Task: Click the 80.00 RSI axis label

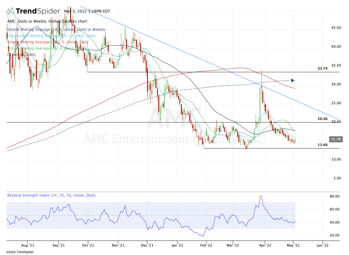Action: click(x=335, y=196)
